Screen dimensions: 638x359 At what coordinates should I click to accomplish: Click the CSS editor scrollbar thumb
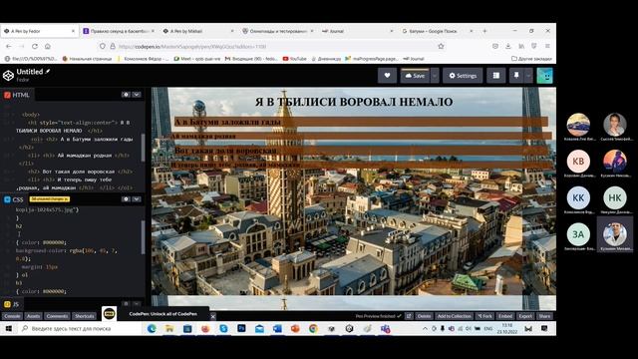143,237
